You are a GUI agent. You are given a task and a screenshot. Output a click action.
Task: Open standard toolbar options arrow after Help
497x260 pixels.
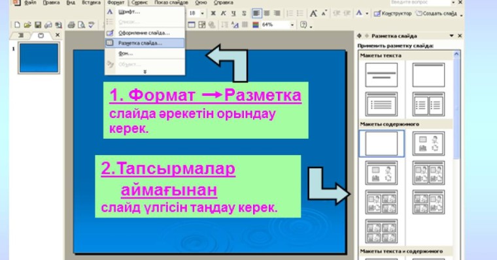pos(311,26)
